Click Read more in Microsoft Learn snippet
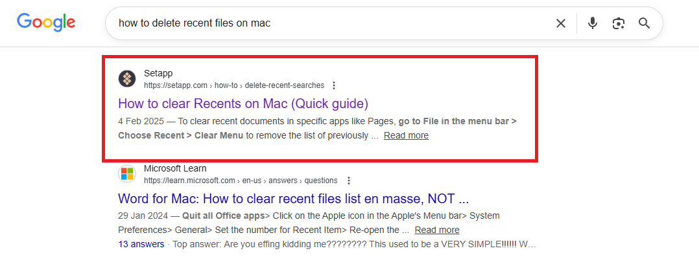This screenshot has width=699, height=266. click(x=437, y=230)
